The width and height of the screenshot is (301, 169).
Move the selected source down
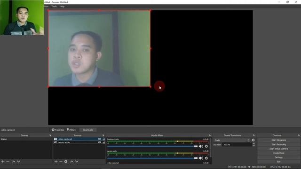[x=77, y=161]
